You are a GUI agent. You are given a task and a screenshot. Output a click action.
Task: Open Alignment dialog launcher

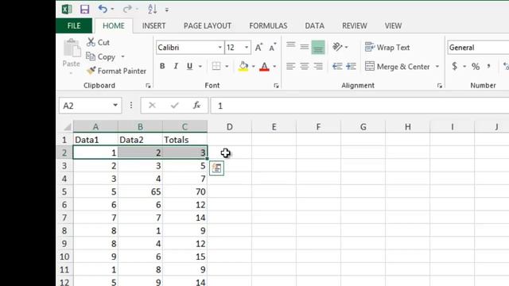pos(440,86)
